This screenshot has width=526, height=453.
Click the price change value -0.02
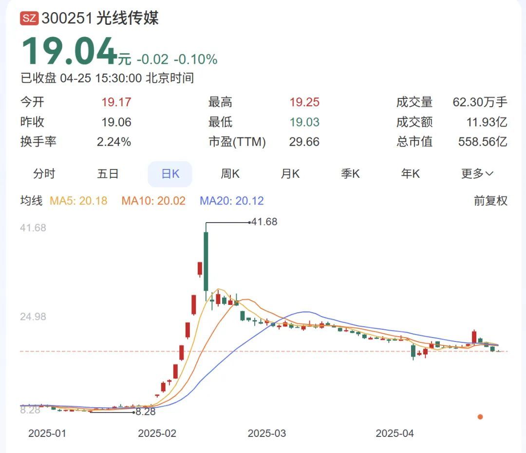152,59
